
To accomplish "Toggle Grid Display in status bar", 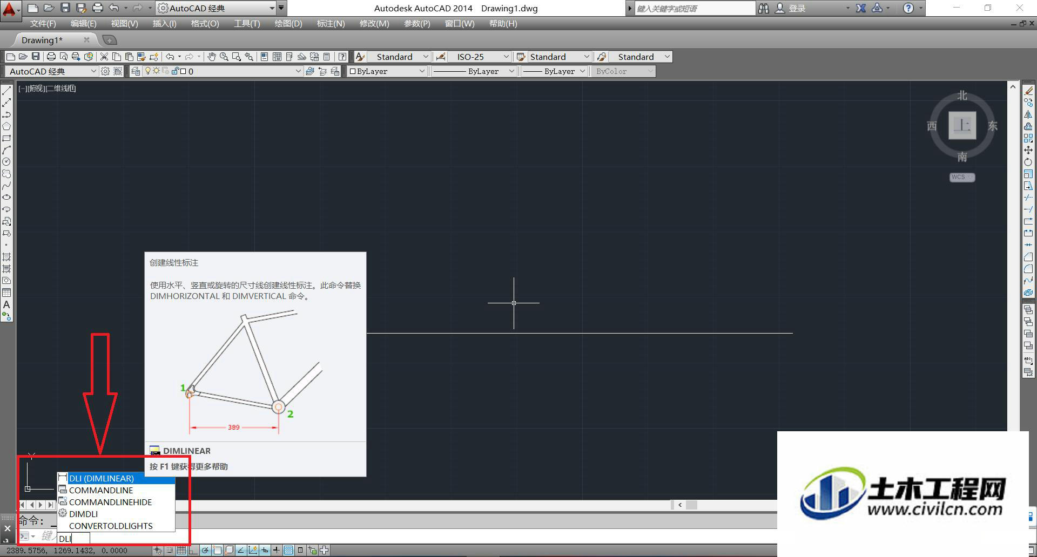I will (181, 551).
